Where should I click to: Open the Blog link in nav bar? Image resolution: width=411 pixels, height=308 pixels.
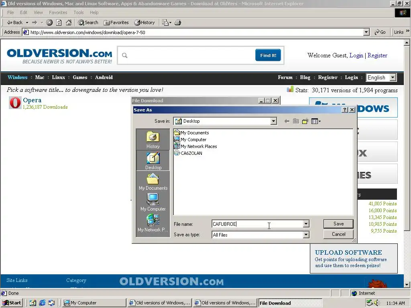click(305, 77)
